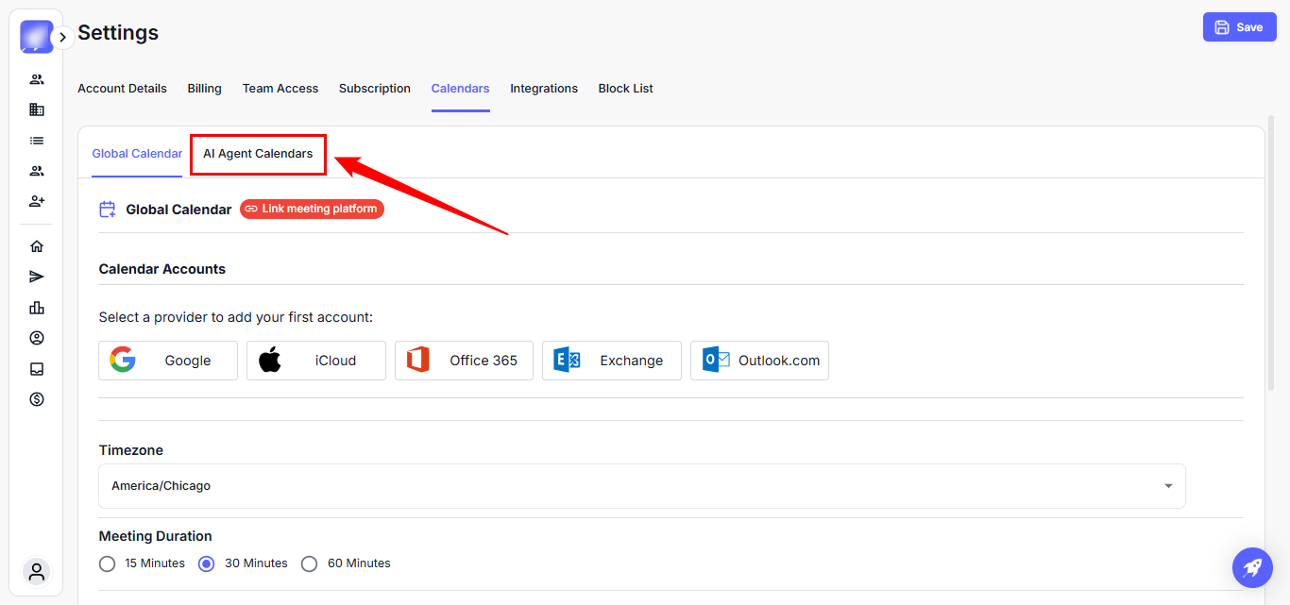The height and width of the screenshot is (605, 1290).
Task: Click the Save button
Action: click(x=1239, y=27)
